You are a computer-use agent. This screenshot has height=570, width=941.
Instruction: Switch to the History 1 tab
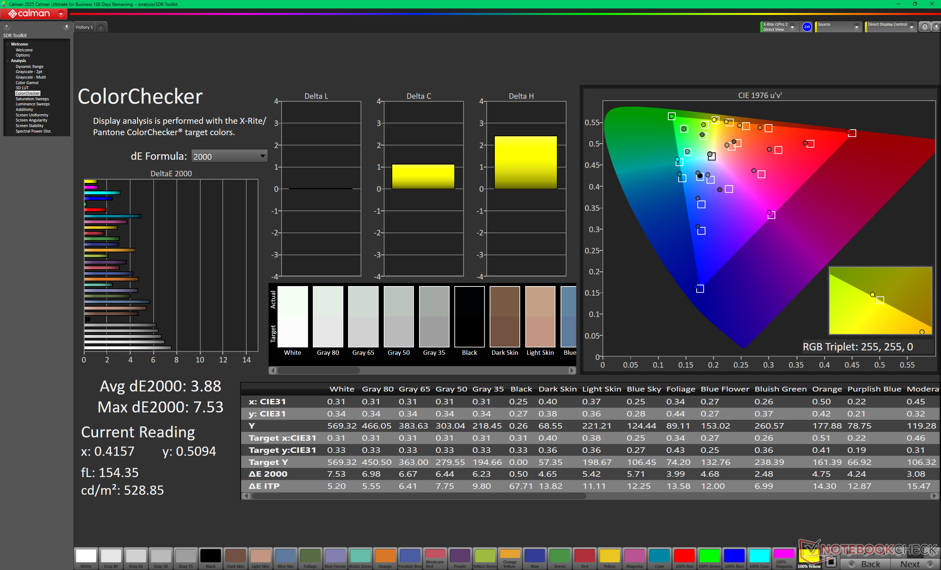tap(84, 28)
